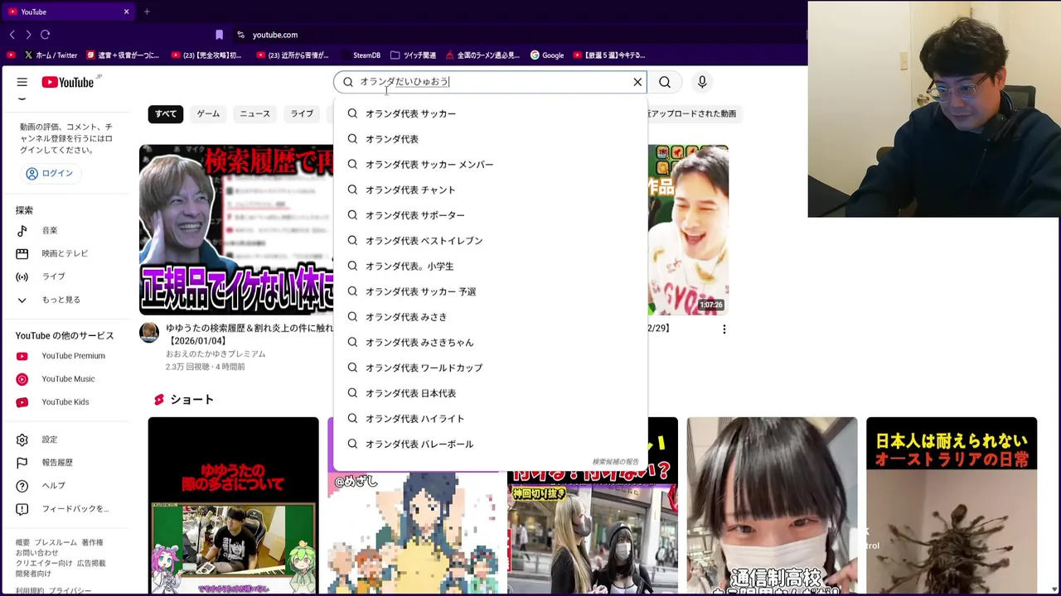The width and height of the screenshot is (1061, 596).
Task: Go forward with the browser forward arrow
Action: (28, 35)
